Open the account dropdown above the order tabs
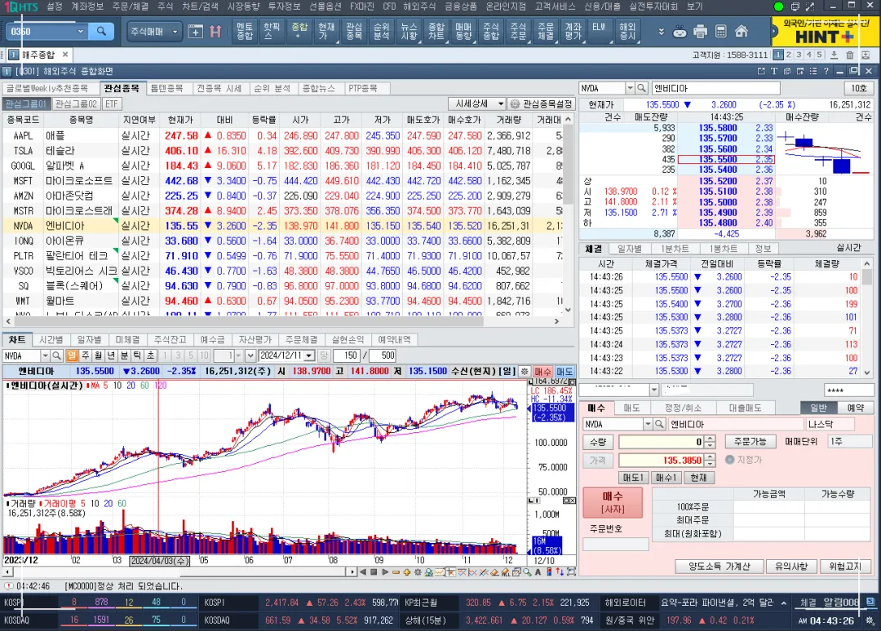This screenshot has height=631, width=881. (x=653, y=390)
